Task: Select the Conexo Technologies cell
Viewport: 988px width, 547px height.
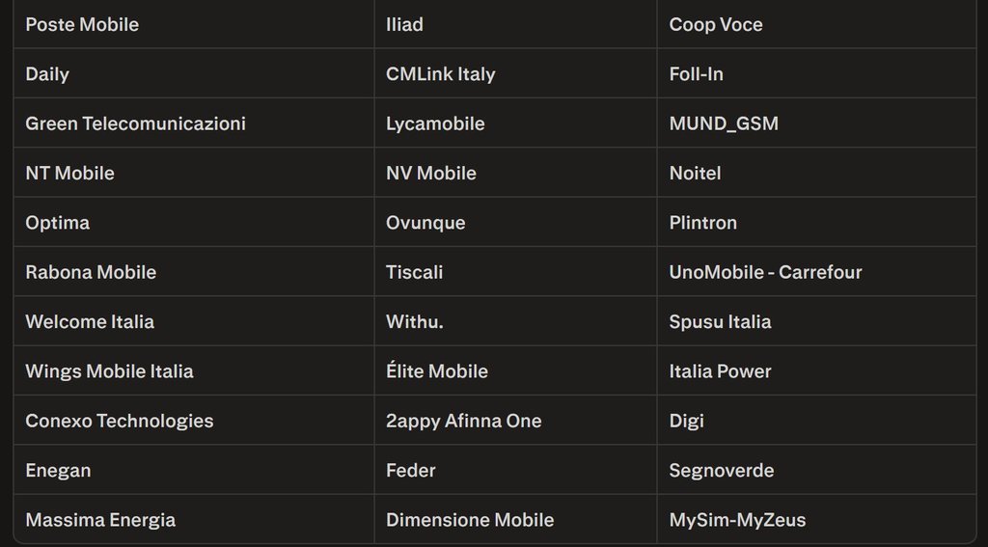Action: point(119,421)
